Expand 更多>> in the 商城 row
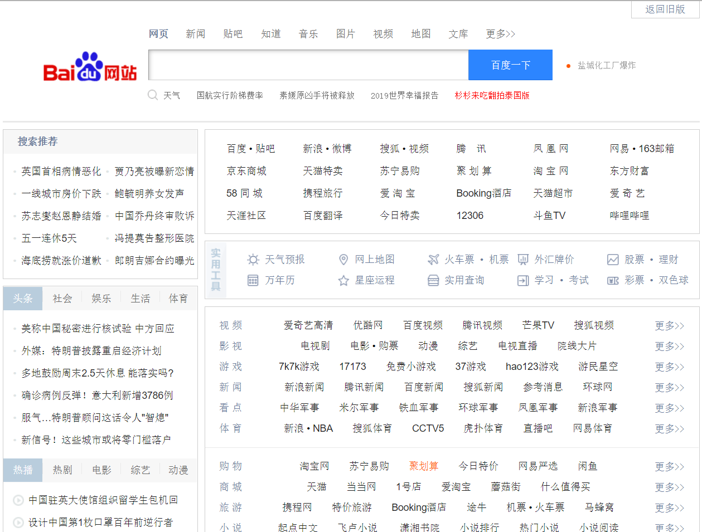702x532 pixels. pos(669,487)
